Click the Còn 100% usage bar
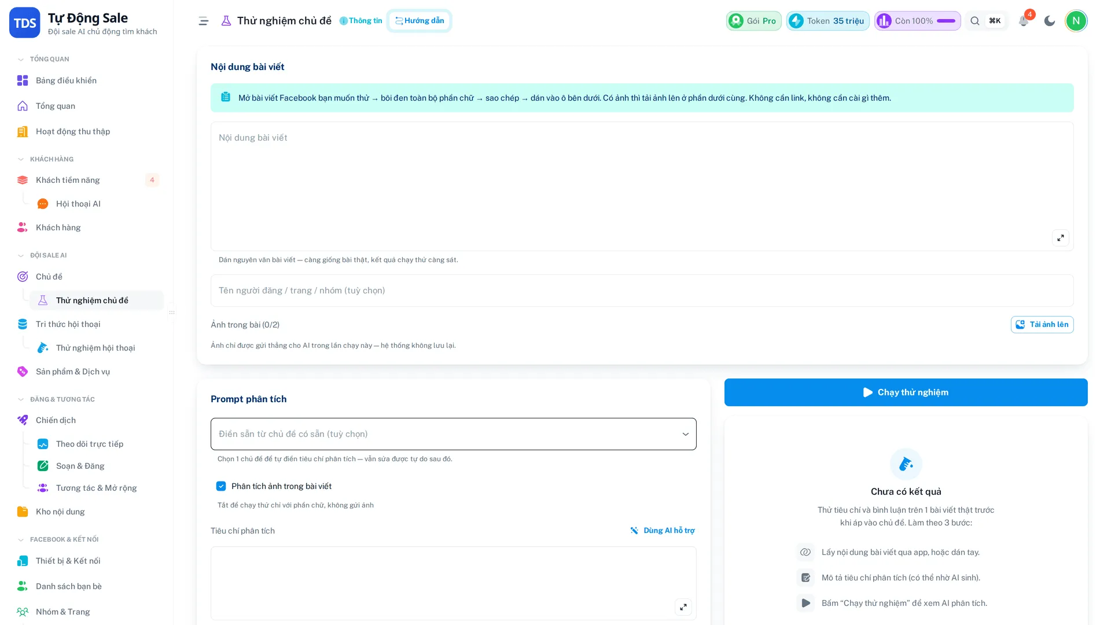 (x=917, y=21)
